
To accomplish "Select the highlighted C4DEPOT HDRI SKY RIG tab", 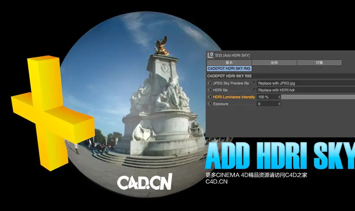I will tap(229, 69).
